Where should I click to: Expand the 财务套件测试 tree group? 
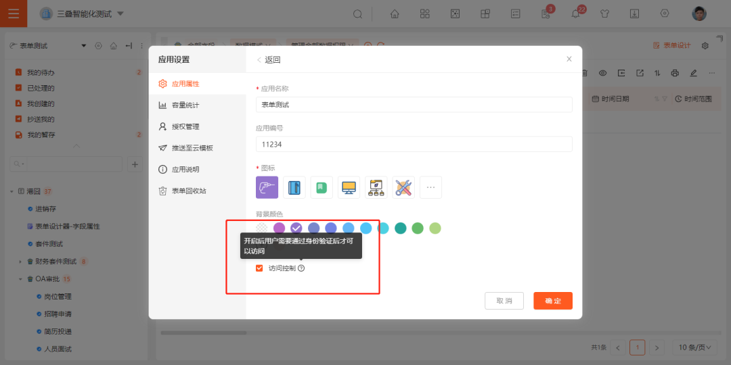pyautogui.click(x=20, y=262)
